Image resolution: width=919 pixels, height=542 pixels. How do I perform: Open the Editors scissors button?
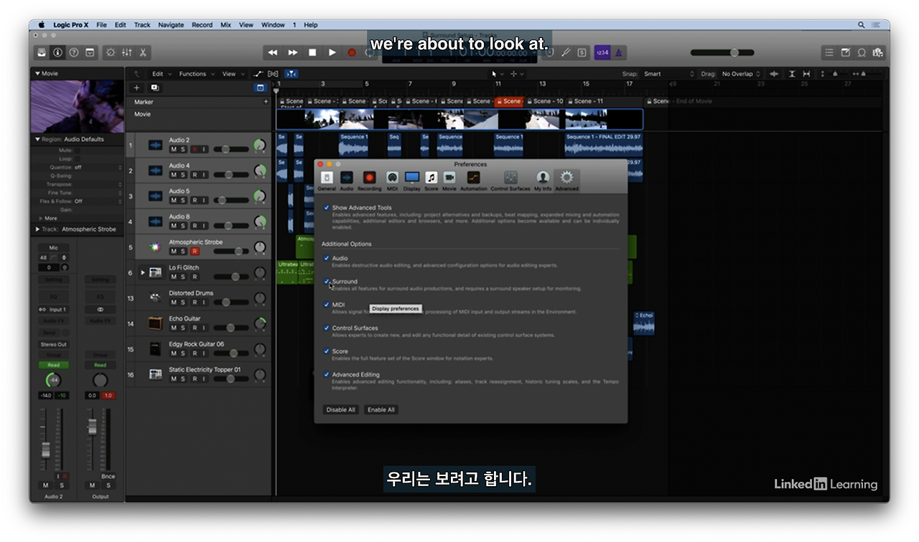point(143,52)
